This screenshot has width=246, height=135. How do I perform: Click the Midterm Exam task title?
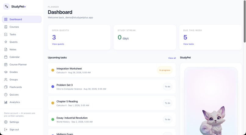point(65,134)
